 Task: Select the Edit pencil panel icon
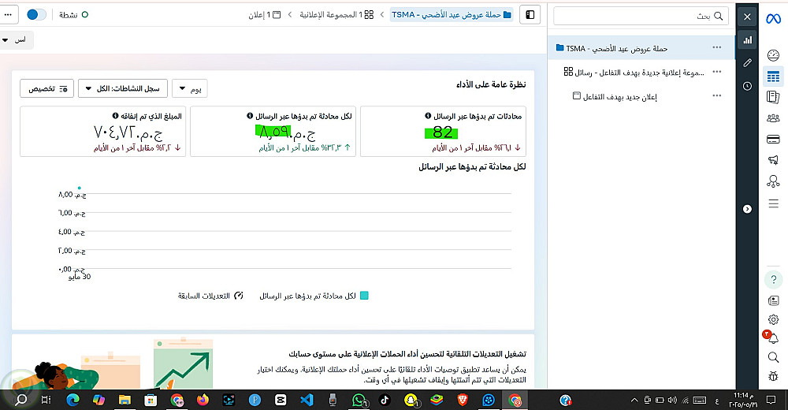(x=747, y=62)
